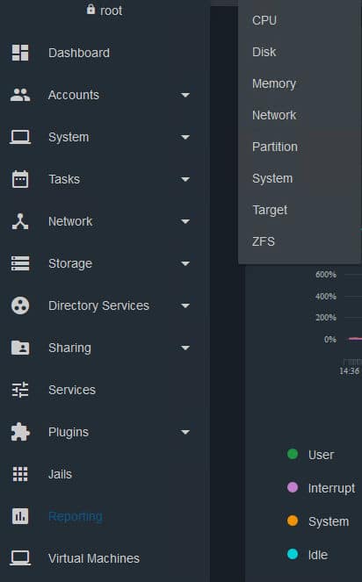Open the Reporting page link
Image resolution: width=362 pixels, height=582 pixels.
pyautogui.click(x=76, y=516)
